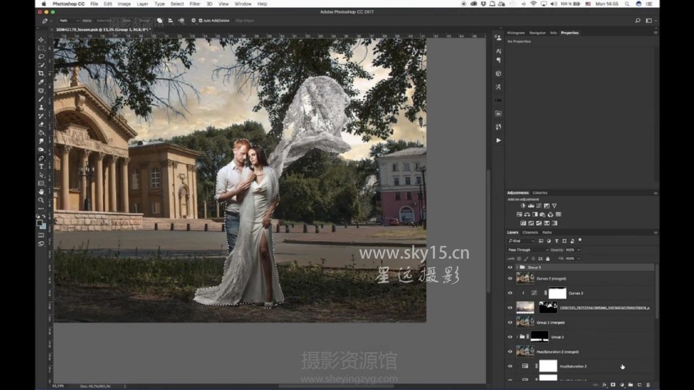Click the macOS Spotlight search icon
This screenshot has height=390, width=694.
[x=627, y=4]
